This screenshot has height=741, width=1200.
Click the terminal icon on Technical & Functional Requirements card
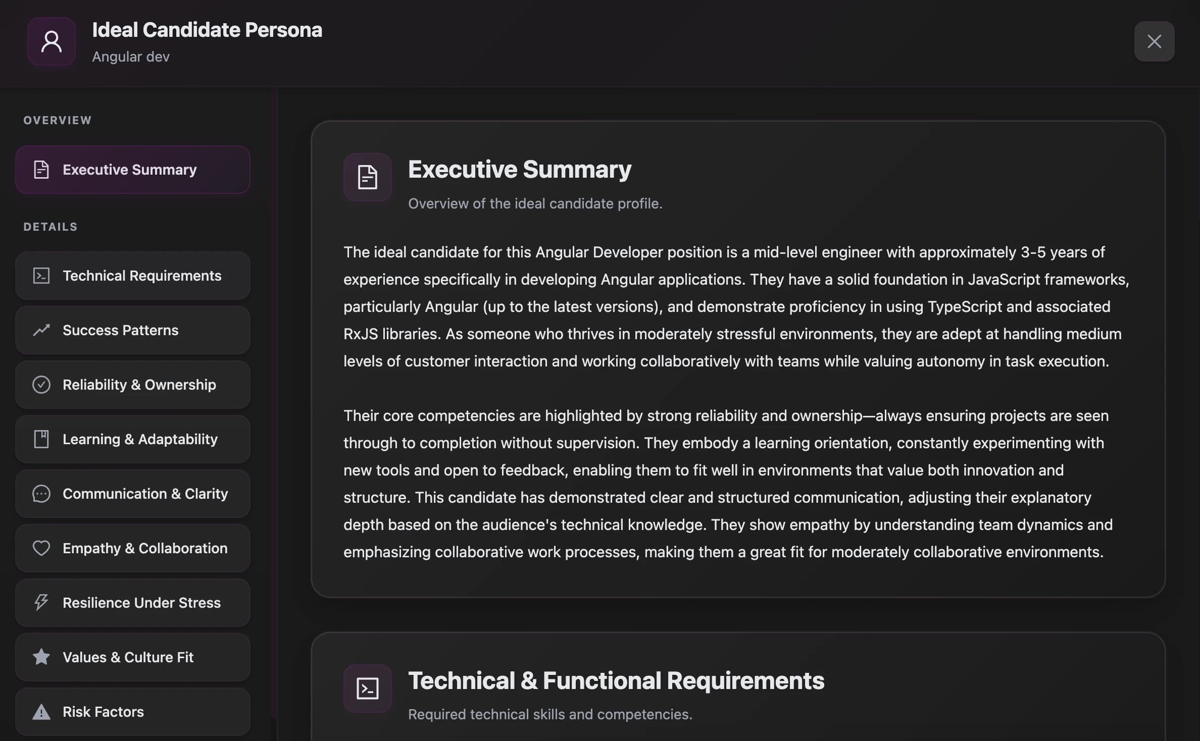tap(367, 687)
